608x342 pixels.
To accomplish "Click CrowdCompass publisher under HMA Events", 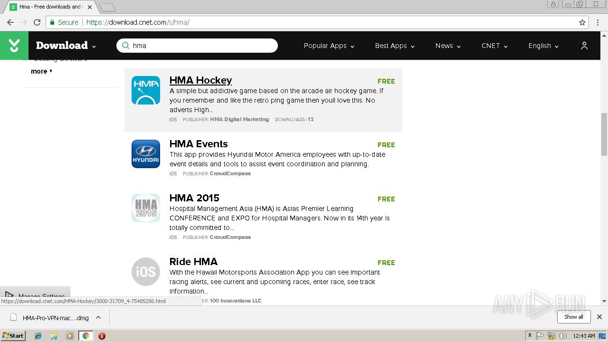I will pyautogui.click(x=230, y=173).
